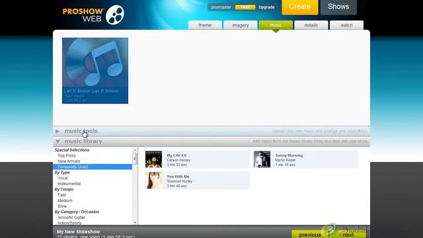Viewport: 423px width, 238px height.
Task: Click the music library header label
Action: [83, 141]
